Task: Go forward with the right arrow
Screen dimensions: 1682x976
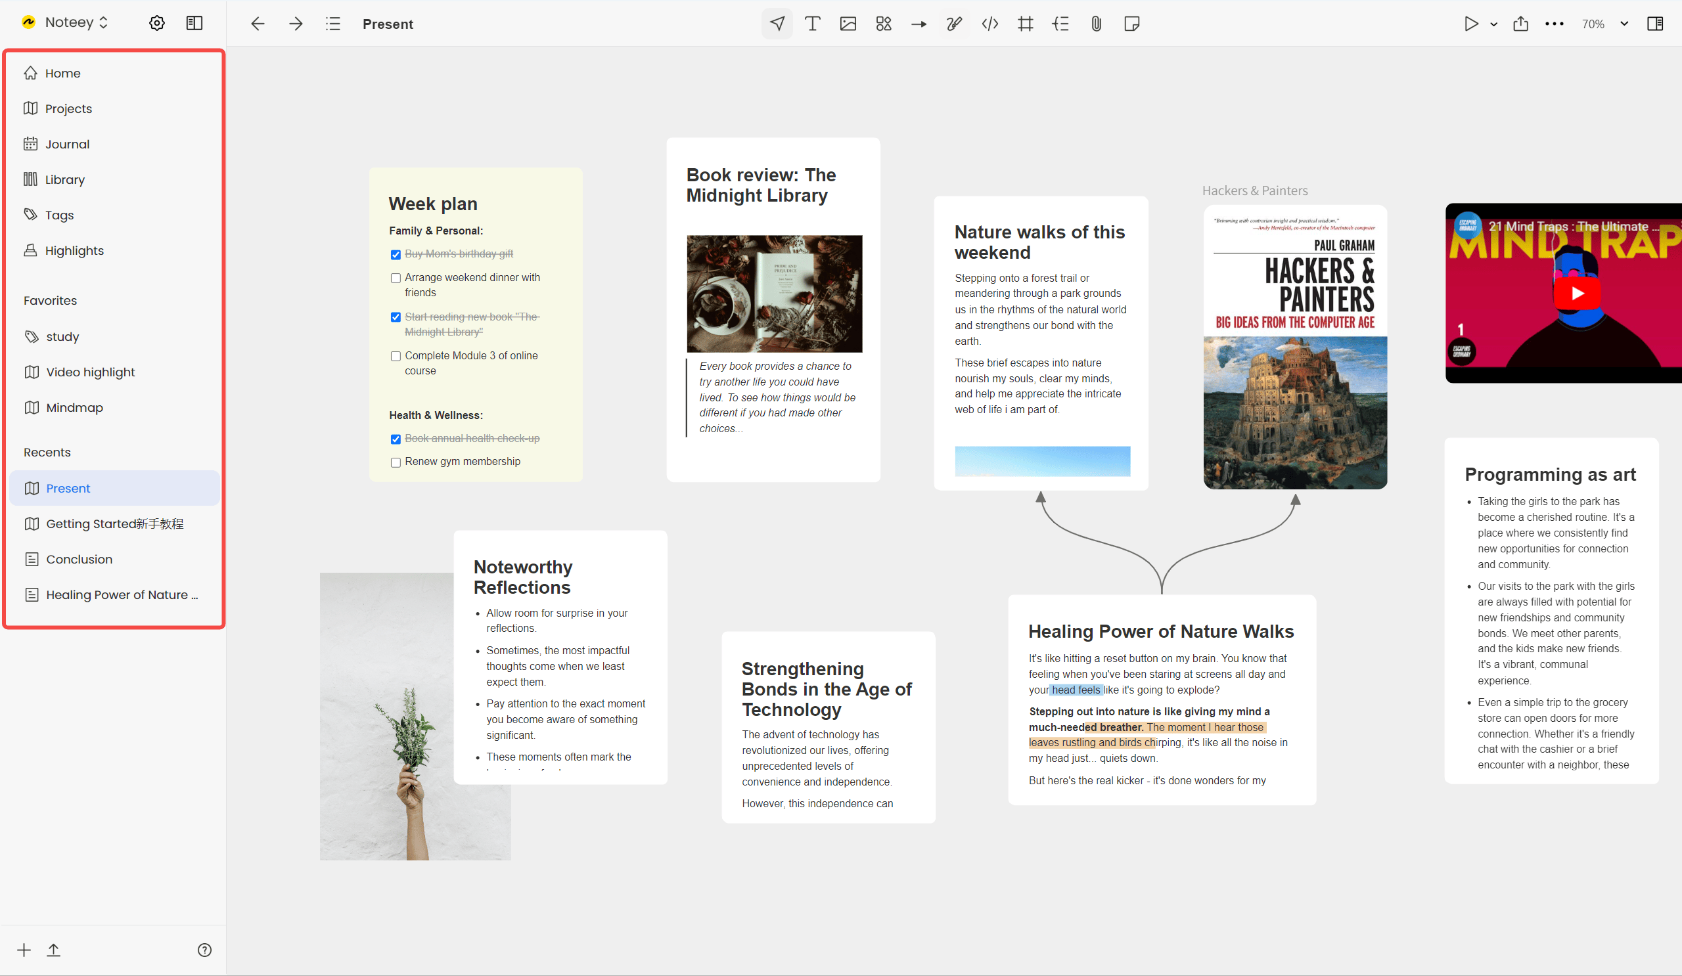Action: [x=296, y=24]
